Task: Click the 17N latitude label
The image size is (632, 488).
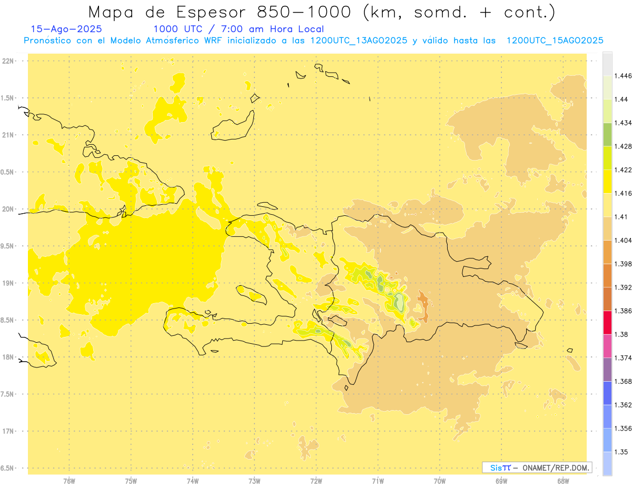Action: [x=9, y=431]
